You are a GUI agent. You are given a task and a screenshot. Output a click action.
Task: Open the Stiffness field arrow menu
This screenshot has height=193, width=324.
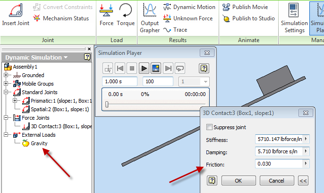pyautogui.click(x=306, y=139)
